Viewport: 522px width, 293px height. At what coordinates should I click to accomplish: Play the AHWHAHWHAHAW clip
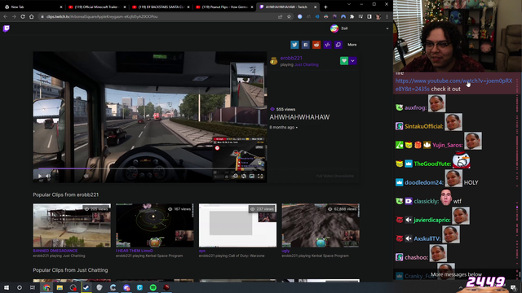pyautogui.click(x=40, y=176)
